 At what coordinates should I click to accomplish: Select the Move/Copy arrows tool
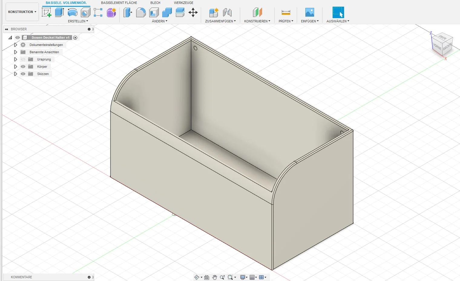(193, 12)
